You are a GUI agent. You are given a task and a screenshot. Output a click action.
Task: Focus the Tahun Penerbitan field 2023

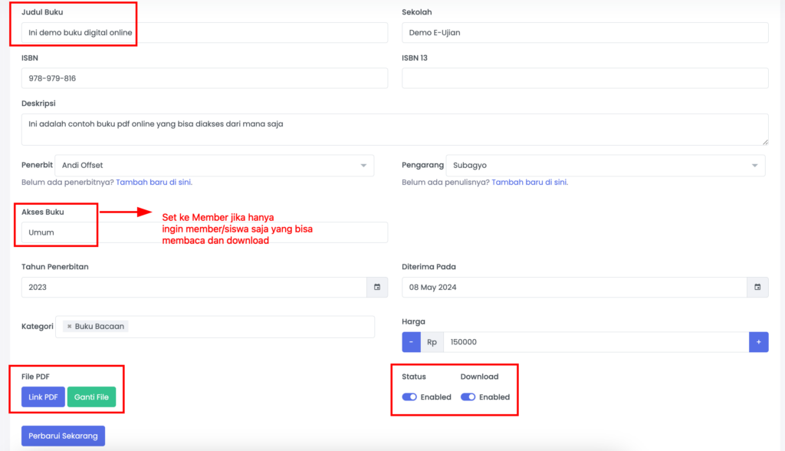(194, 287)
